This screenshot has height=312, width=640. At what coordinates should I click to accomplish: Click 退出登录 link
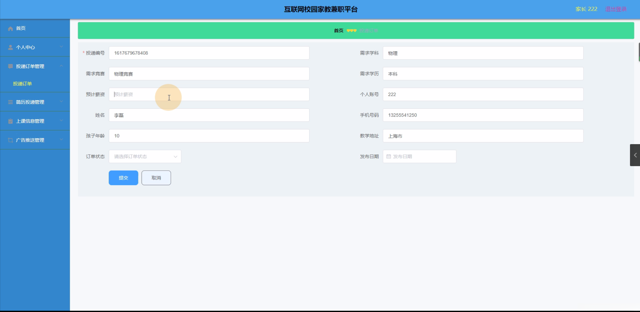(615, 9)
